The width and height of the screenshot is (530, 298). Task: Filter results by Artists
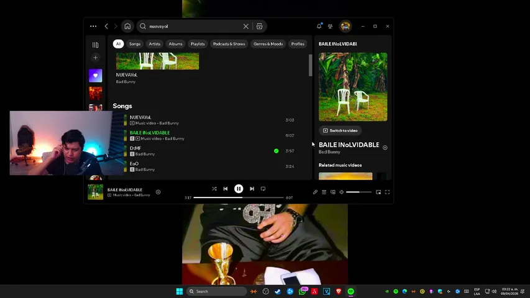tap(155, 44)
